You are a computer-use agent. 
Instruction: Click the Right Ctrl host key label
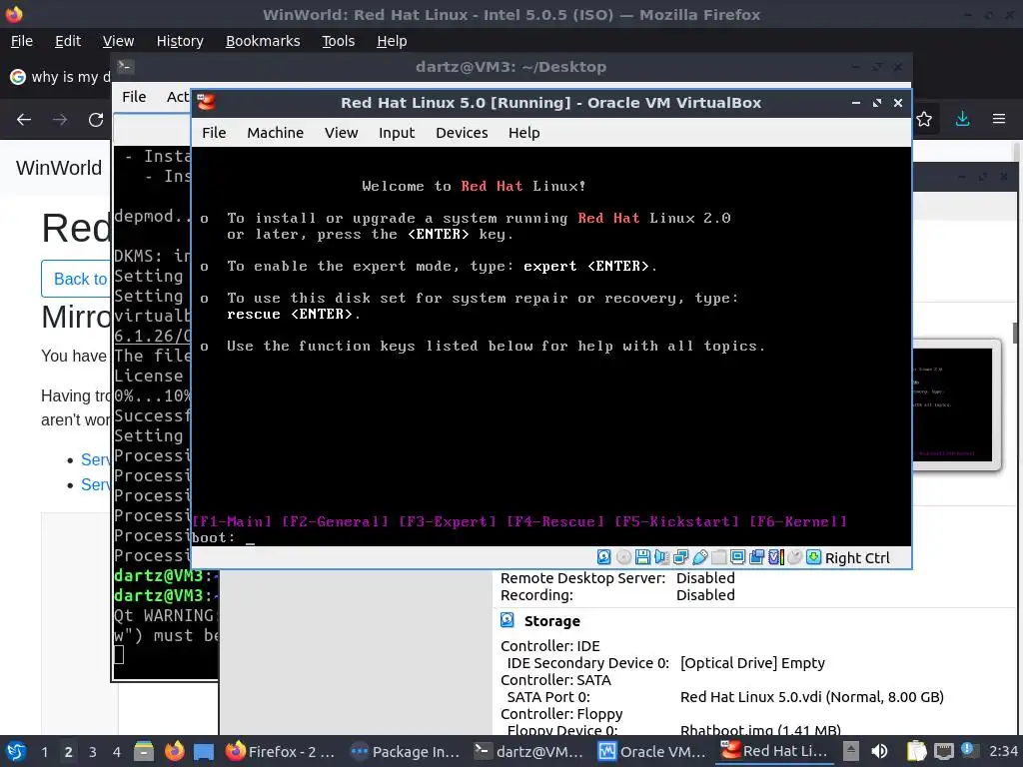click(857, 558)
